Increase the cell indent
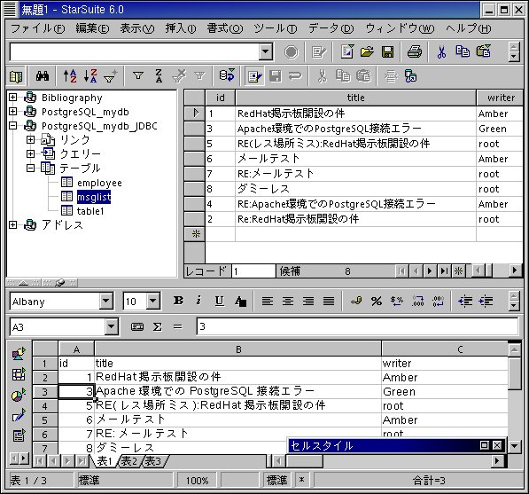Screen dimensions: 529x494 486,301
